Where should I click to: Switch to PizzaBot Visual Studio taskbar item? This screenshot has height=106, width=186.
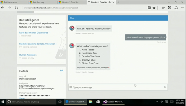point(113,102)
